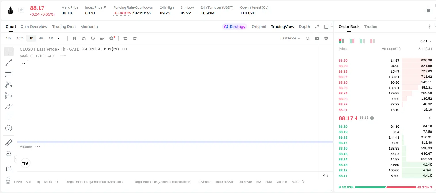Add the EMA indicator

click(x=269, y=182)
